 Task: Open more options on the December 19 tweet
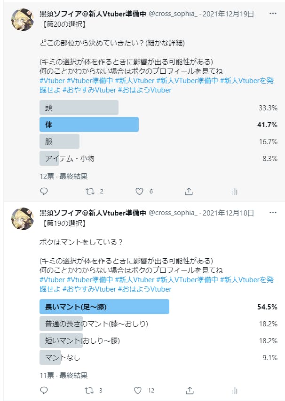coord(273,13)
